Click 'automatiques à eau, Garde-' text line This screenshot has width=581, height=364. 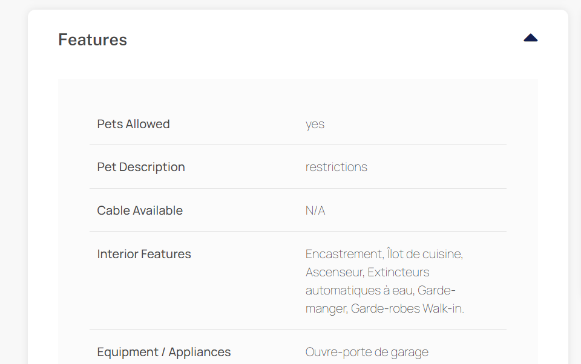tap(381, 290)
